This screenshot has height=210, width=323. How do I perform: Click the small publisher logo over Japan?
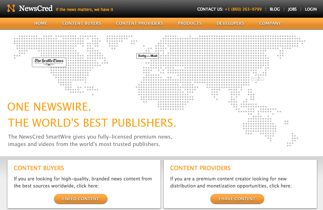(258, 79)
